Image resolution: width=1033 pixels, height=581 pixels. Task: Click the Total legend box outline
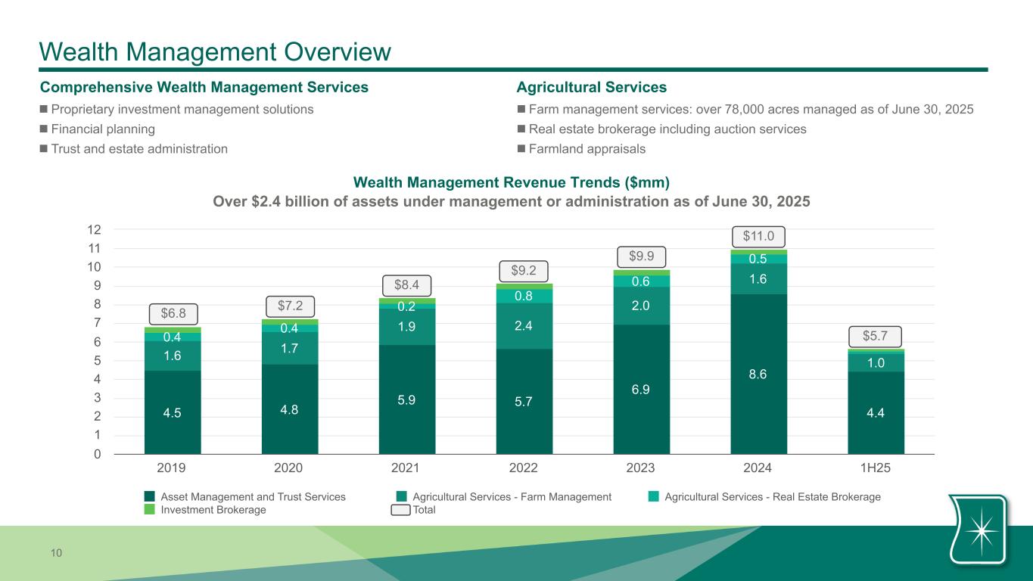pyautogui.click(x=400, y=510)
